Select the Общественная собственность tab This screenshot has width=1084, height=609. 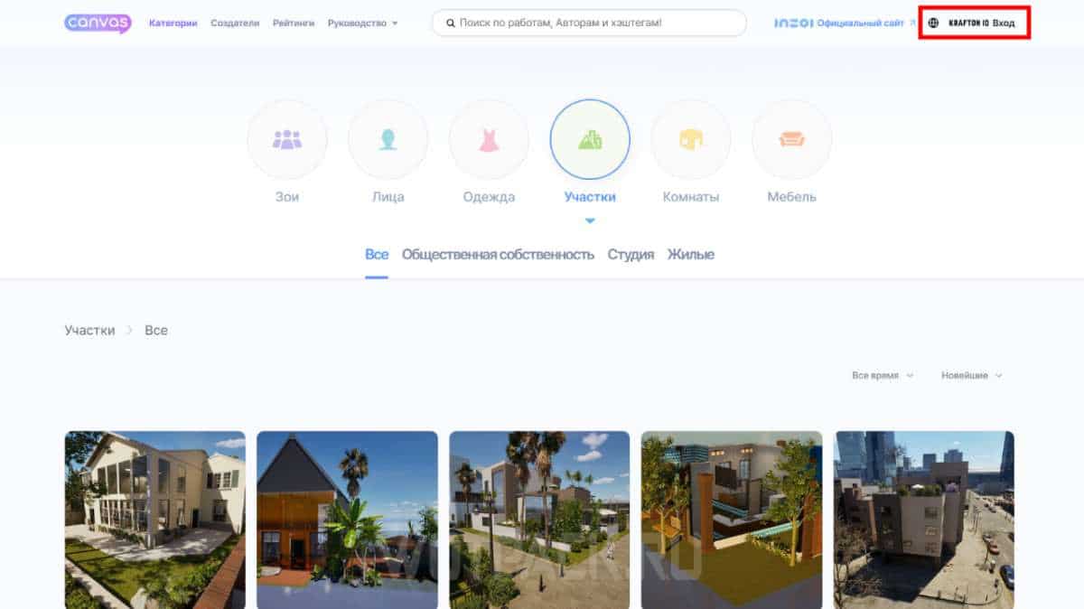pos(498,255)
